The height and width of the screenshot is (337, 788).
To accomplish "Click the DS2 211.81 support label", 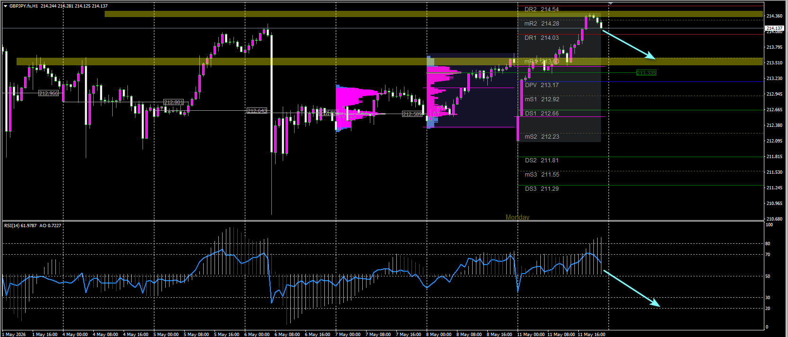I will 542,160.
